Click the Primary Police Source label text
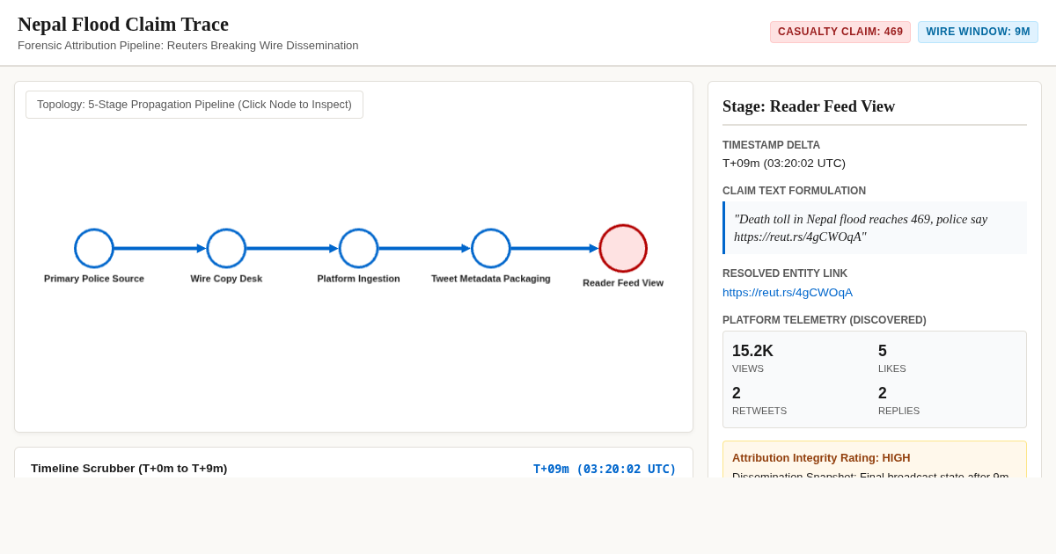Viewport: 1056px width, 554px height. click(x=94, y=279)
